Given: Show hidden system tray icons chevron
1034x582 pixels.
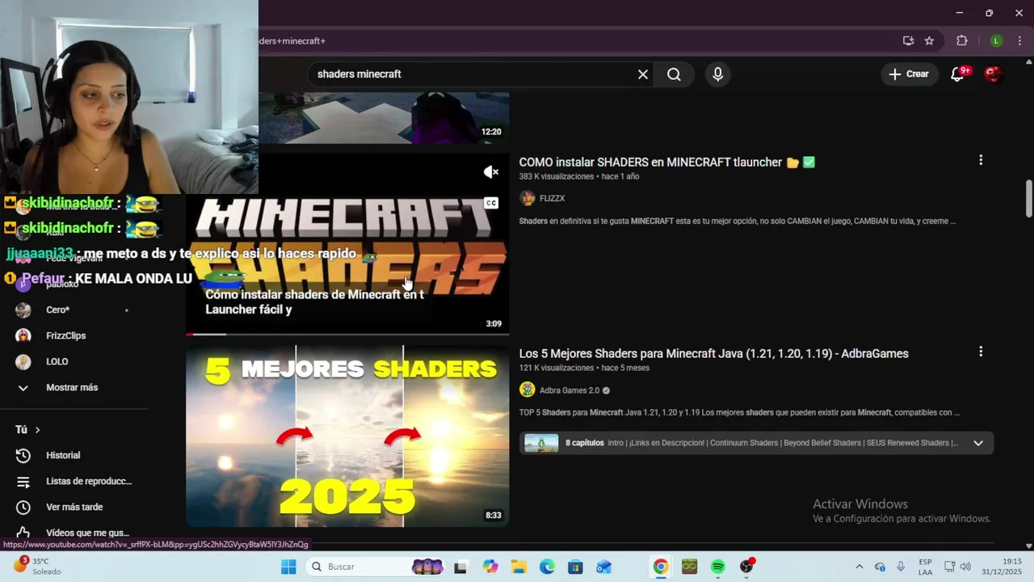Looking at the screenshot, I should (859, 567).
